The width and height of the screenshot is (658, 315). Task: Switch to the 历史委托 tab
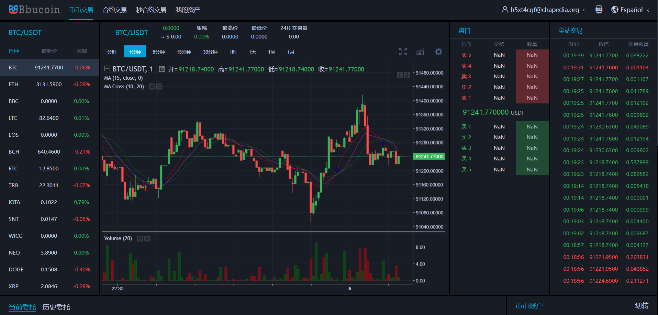(x=56, y=307)
